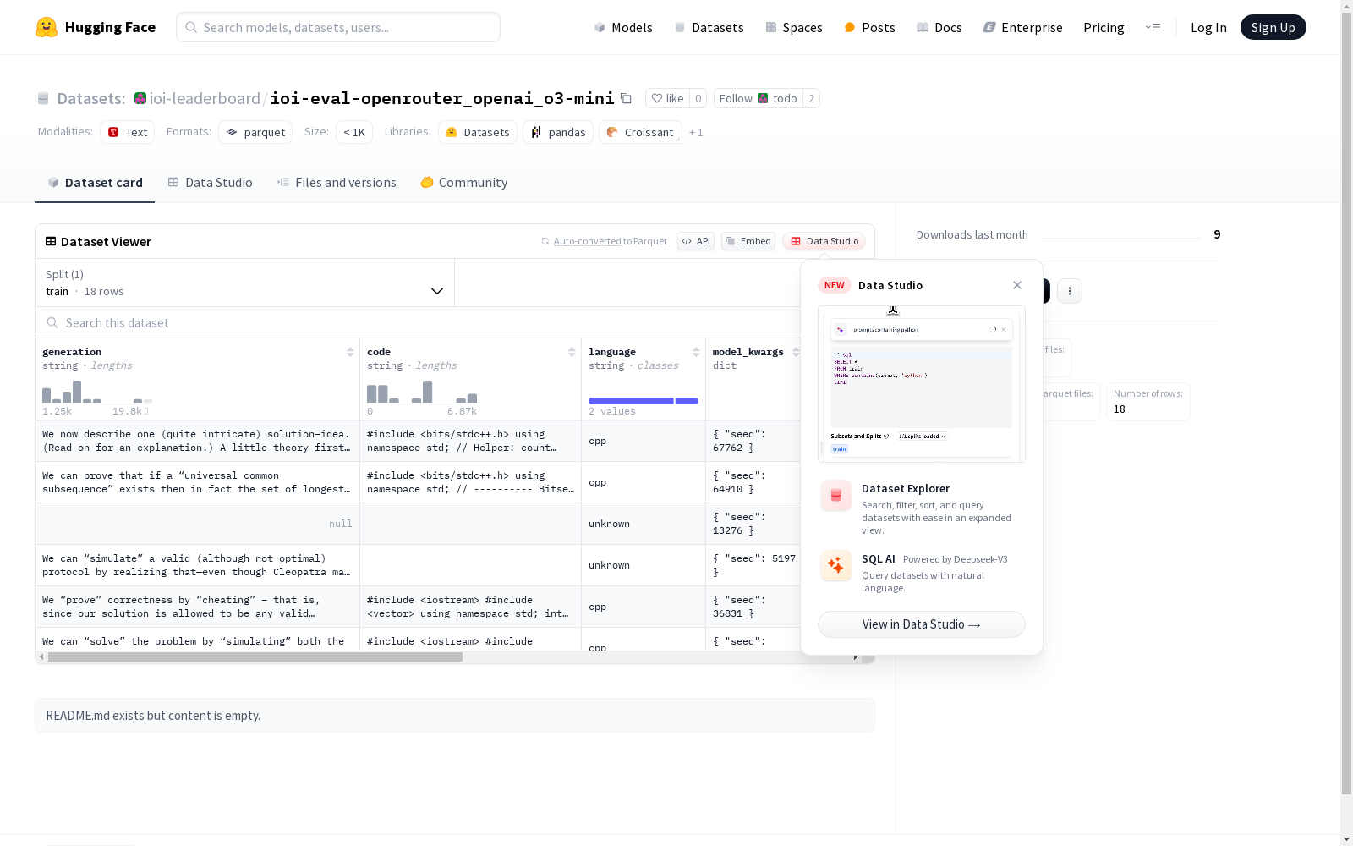Click the seed 67762 cell
Viewport: 1353px width, 846px height.
tap(753, 441)
